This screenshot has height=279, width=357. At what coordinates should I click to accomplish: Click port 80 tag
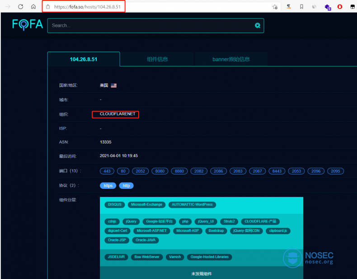[x=123, y=171]
